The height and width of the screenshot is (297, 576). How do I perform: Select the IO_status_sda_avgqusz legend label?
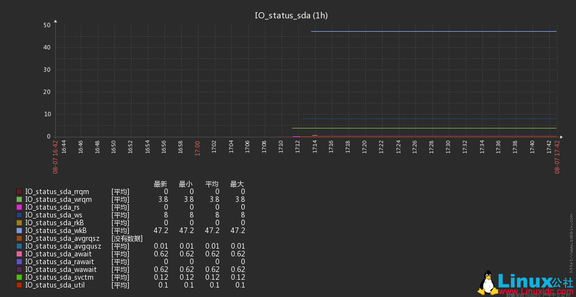pyautogui.click(x=63, y=246)
